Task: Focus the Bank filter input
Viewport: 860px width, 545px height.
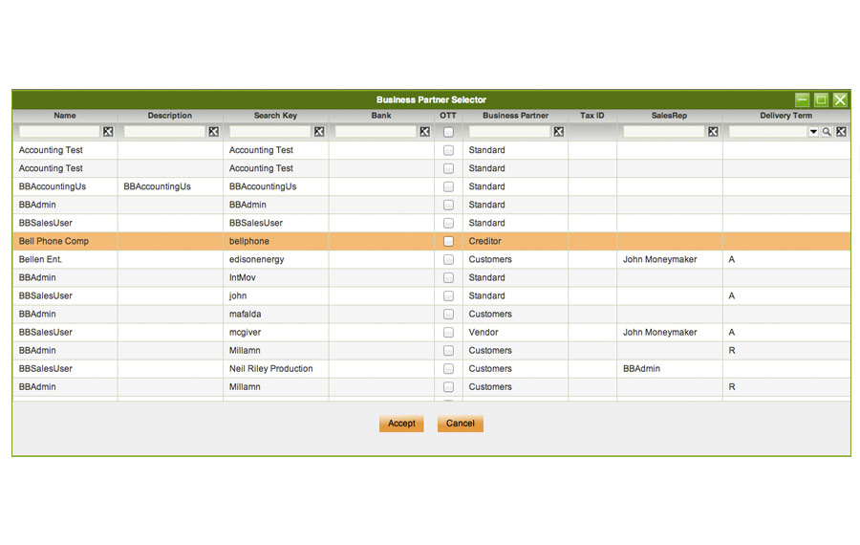Action: [x=376, y=132]
